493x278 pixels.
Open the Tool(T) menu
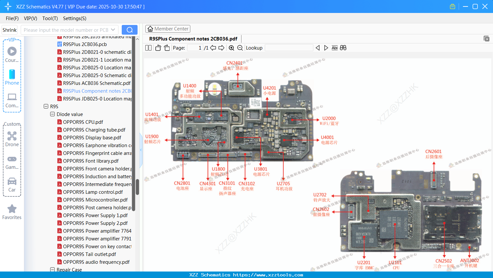pyautogui.click(x=50, y=18)
